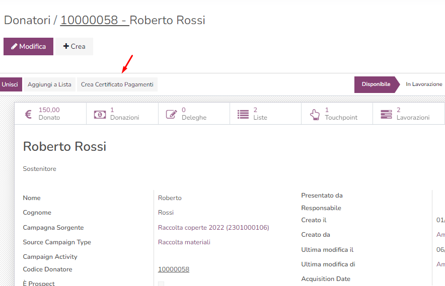The height and width of the screenshot is (286, 445).
Task: Open the Lavorazioni tasks icon
Action: 386,114
